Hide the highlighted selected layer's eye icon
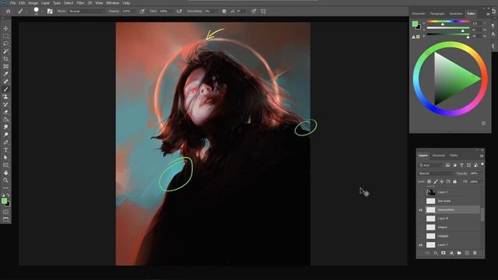 pos(420,210)
